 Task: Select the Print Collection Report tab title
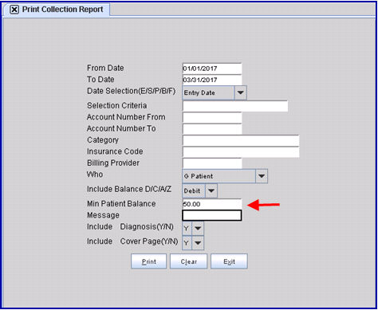pos(62,10)
